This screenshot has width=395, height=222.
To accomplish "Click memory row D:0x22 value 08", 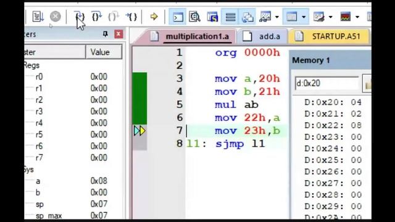I will 356,125.
